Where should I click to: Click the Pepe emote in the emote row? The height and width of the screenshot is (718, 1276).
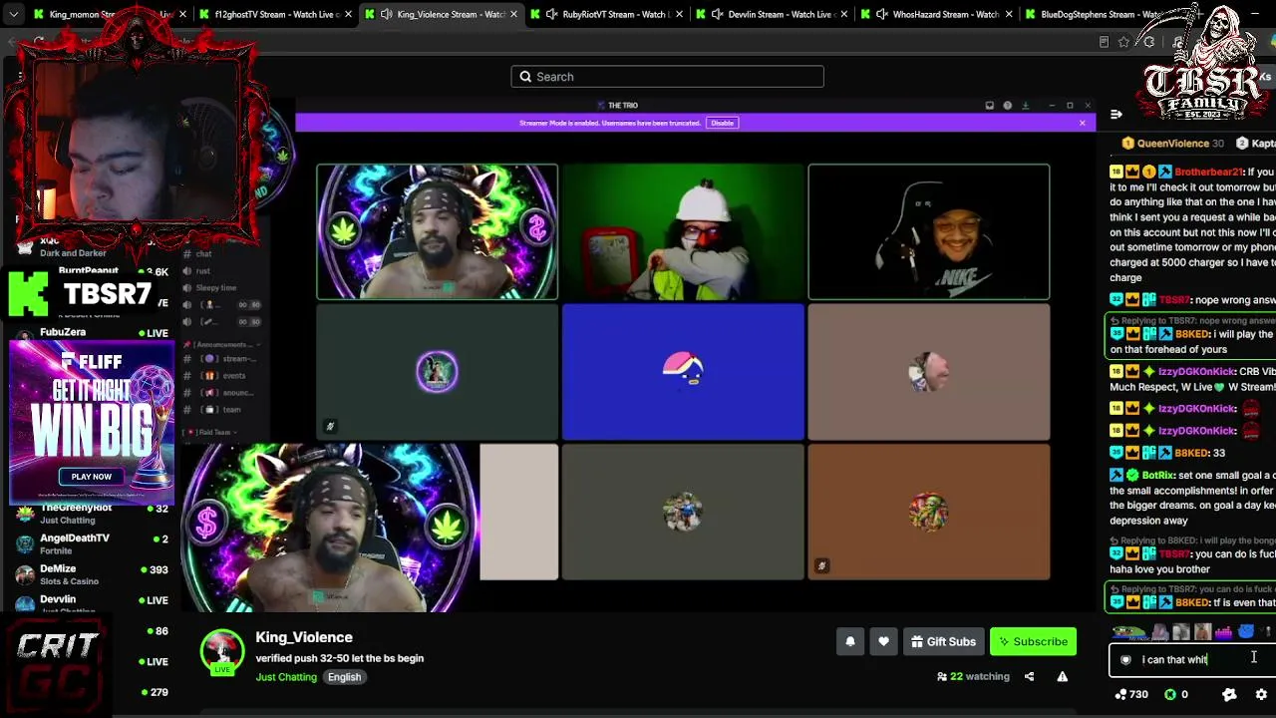pyautogui.click(x=1126, y=631)
